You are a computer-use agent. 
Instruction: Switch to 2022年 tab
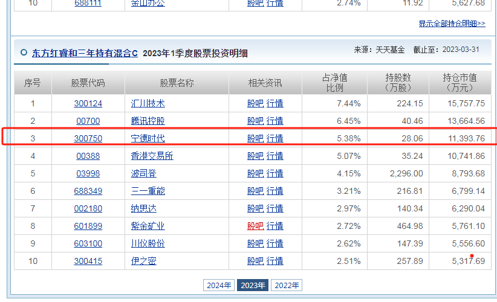(287, 285)
